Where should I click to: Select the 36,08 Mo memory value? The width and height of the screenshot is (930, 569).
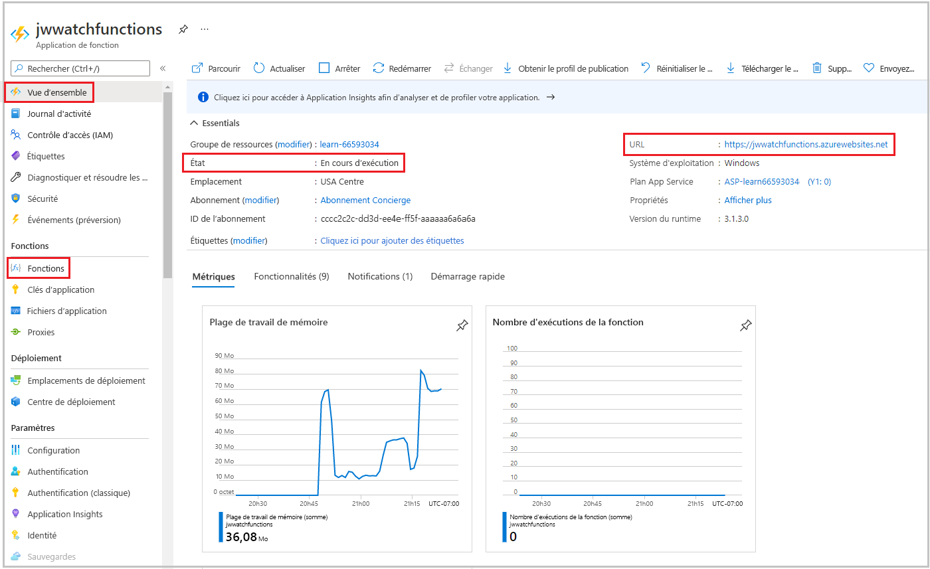point(247,536)
